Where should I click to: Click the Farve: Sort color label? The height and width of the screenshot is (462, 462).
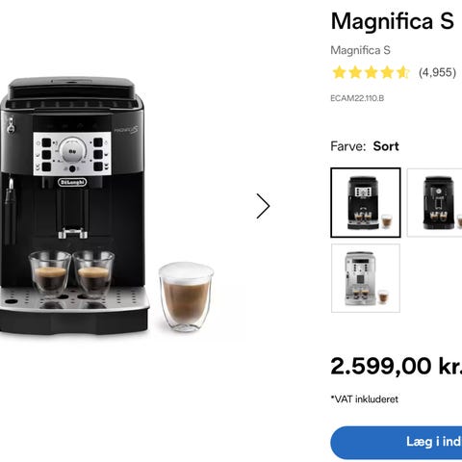tap(365, 146)
